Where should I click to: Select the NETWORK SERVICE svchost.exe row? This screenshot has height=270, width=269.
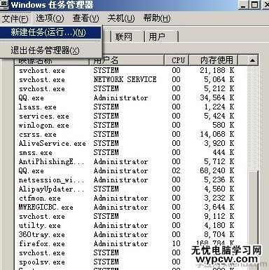[131, 79]
